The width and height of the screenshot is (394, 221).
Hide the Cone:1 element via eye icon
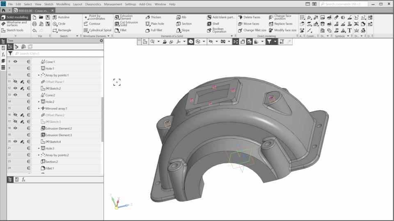pos(15,62)
